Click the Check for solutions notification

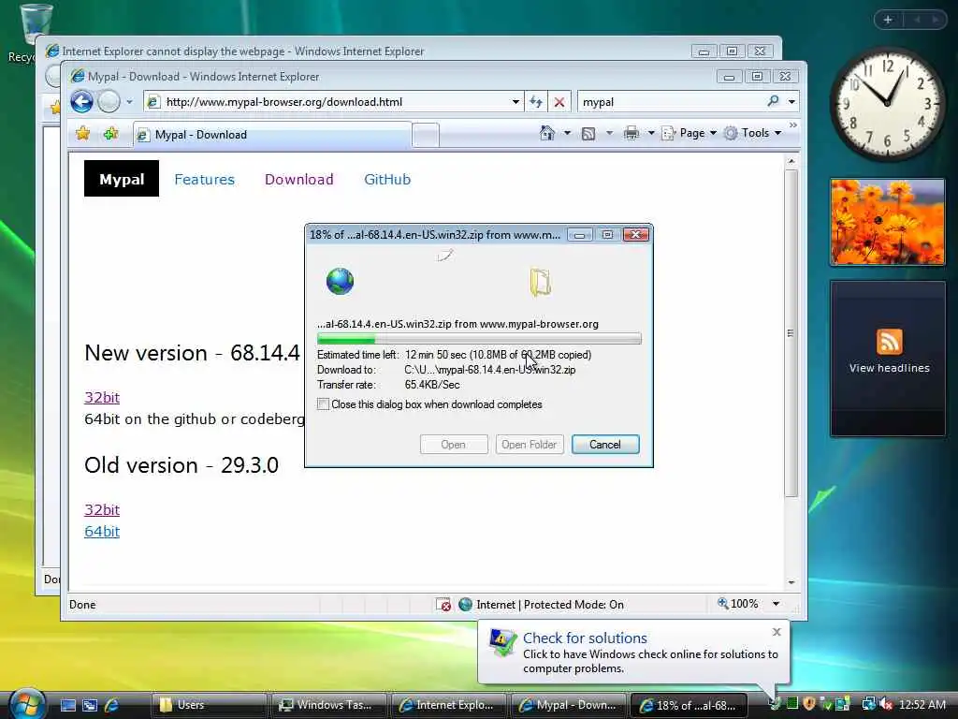pos(633,653)
